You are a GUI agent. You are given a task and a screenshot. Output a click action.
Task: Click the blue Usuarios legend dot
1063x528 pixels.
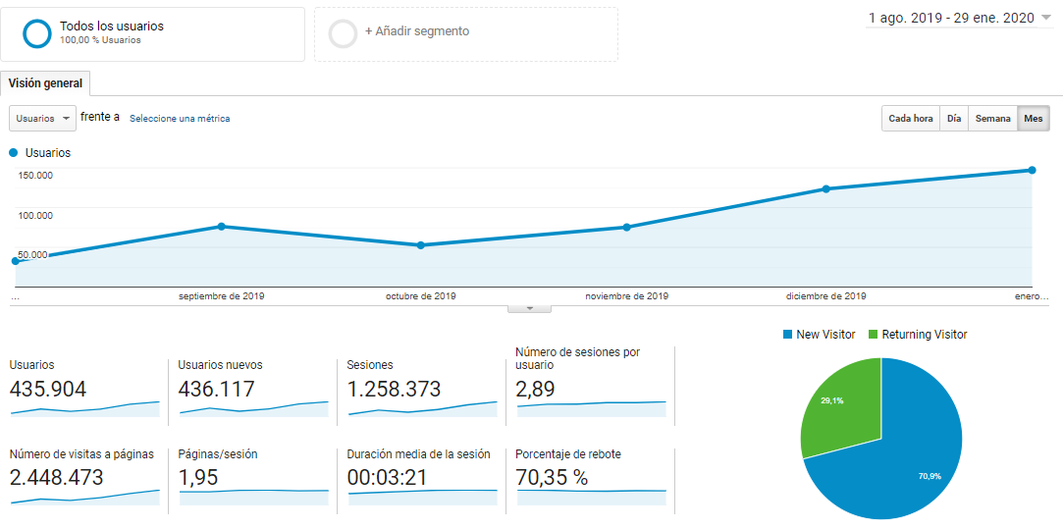click(14, 153)
